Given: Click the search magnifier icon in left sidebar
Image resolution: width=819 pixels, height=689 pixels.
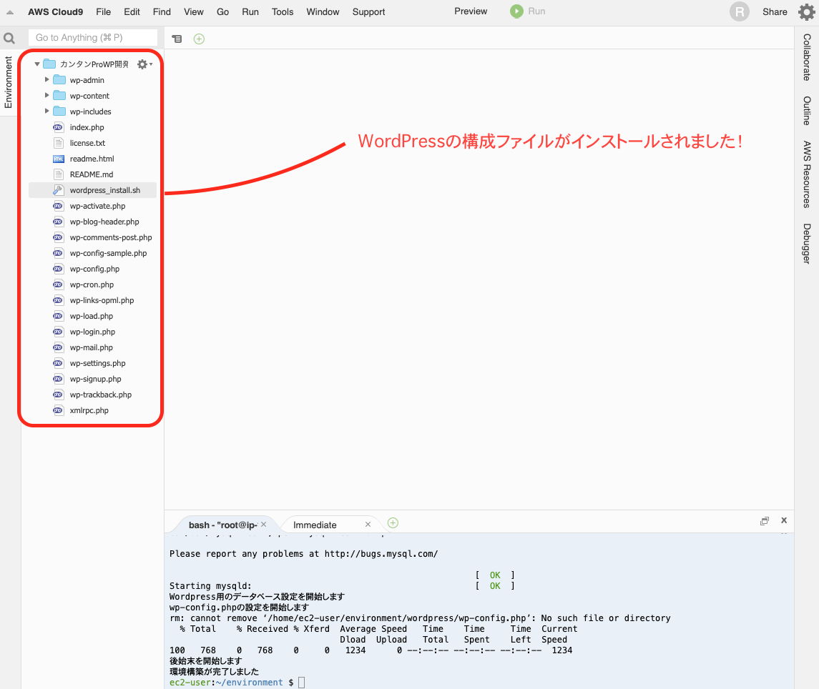Looking at the screenshot, I should tap(9, 38).
